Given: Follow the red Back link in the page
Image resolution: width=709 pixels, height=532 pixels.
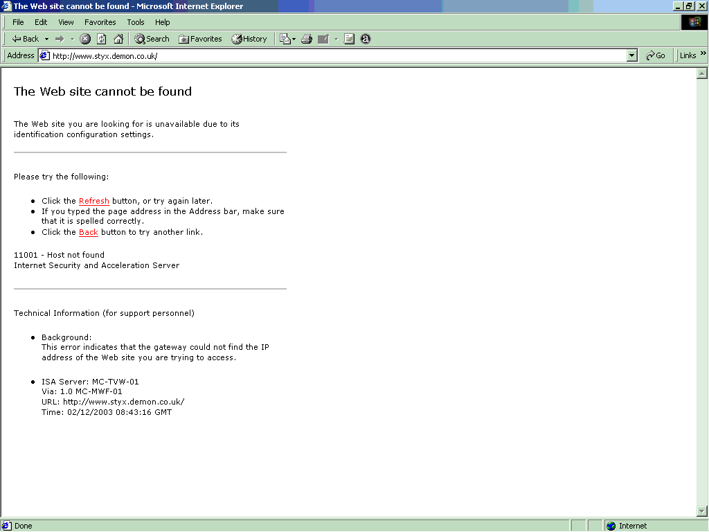Looking at the screenshot, I should (x=89, y=232).
